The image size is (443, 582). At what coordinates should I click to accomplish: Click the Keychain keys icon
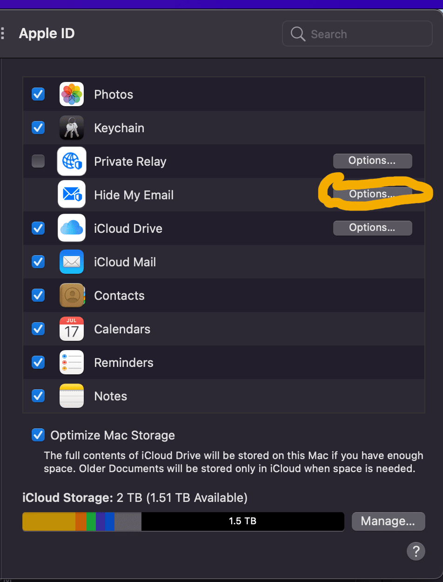[x=72, y=128]
